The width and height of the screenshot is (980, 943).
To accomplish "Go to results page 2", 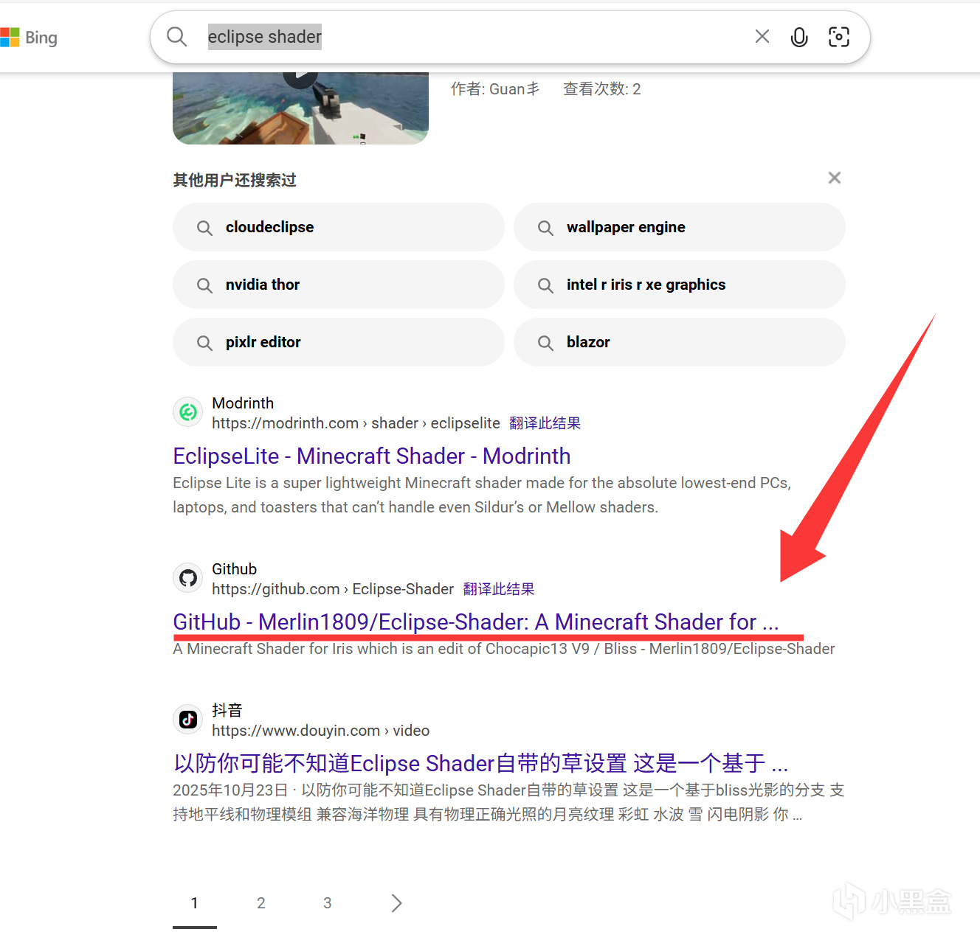I will point(261,903).
